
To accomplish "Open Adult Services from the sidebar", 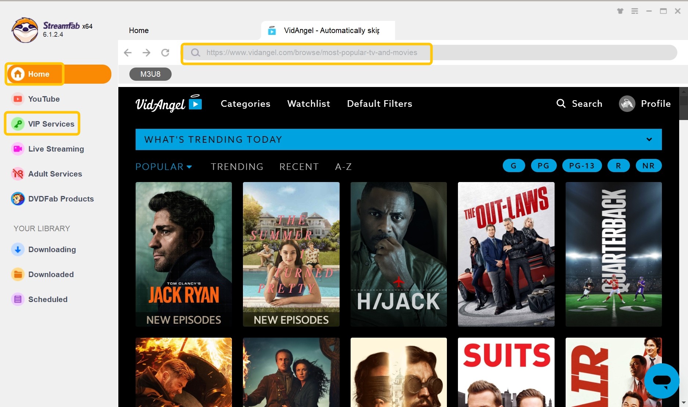I will [55, 174].
